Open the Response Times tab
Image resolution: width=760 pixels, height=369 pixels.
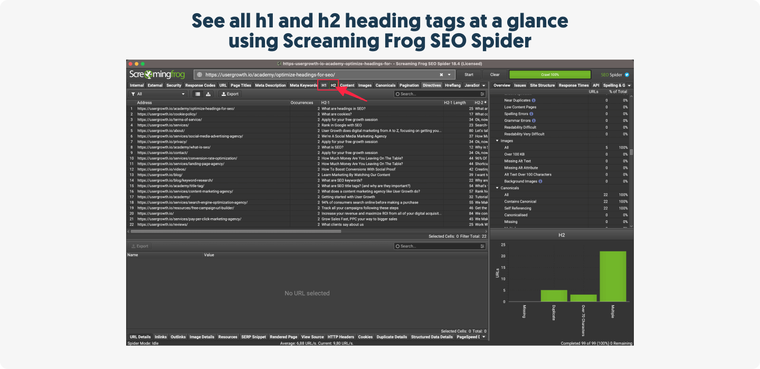[x=574, y=85]
